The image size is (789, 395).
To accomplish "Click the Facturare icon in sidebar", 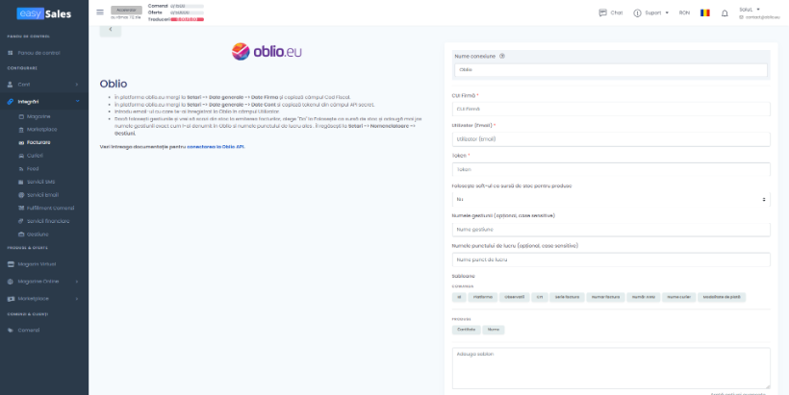I will coord(21,143).
